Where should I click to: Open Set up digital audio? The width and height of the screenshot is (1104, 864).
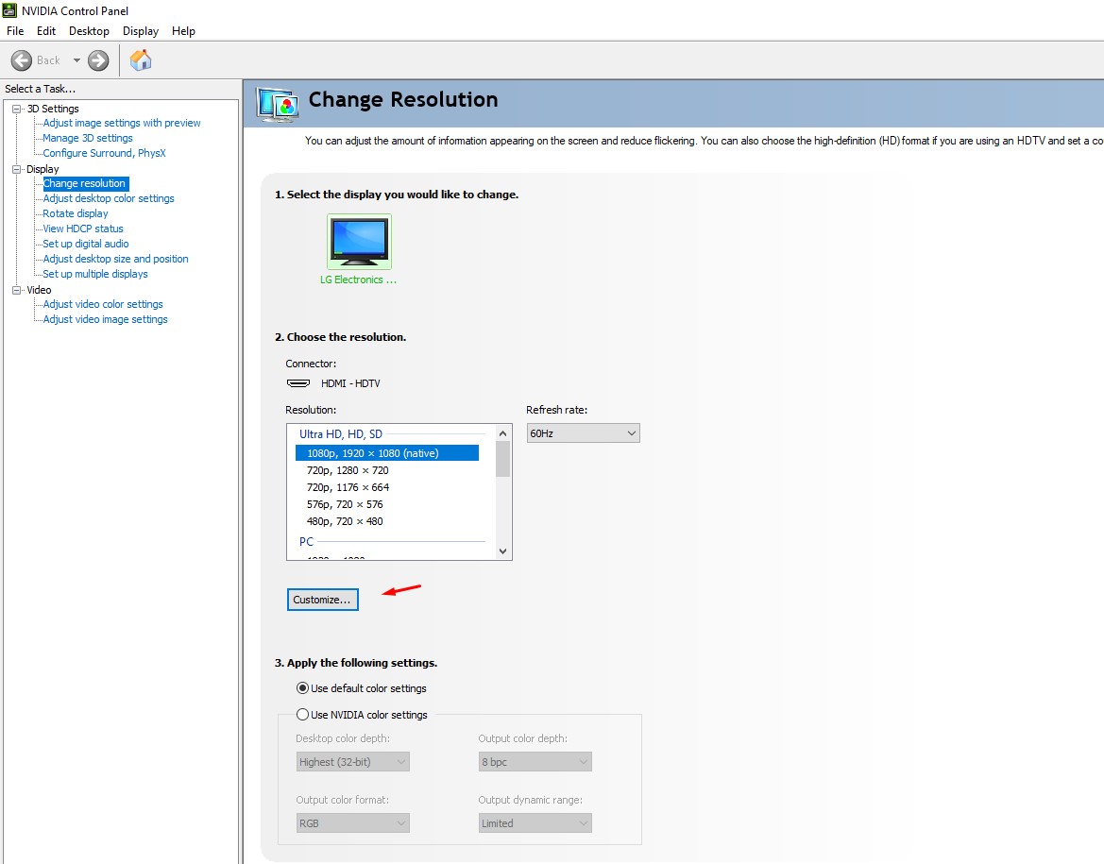(x=86, y=244)
